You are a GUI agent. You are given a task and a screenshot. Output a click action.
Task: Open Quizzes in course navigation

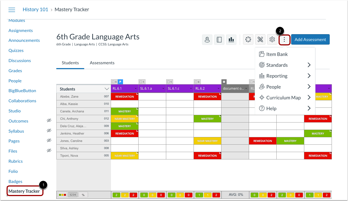pos(16,50)
